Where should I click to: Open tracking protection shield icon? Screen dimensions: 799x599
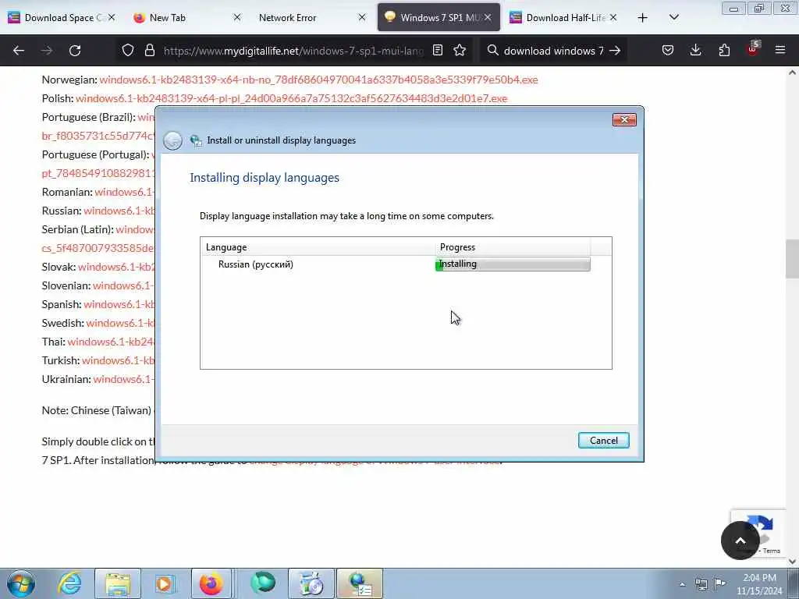[128, 51]
